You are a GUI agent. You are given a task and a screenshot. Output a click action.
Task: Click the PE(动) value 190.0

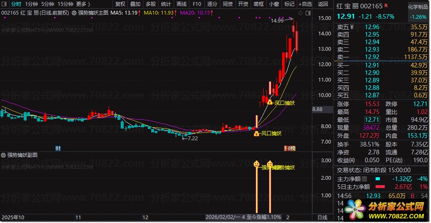pyautogui.click(x=420, y=160)
